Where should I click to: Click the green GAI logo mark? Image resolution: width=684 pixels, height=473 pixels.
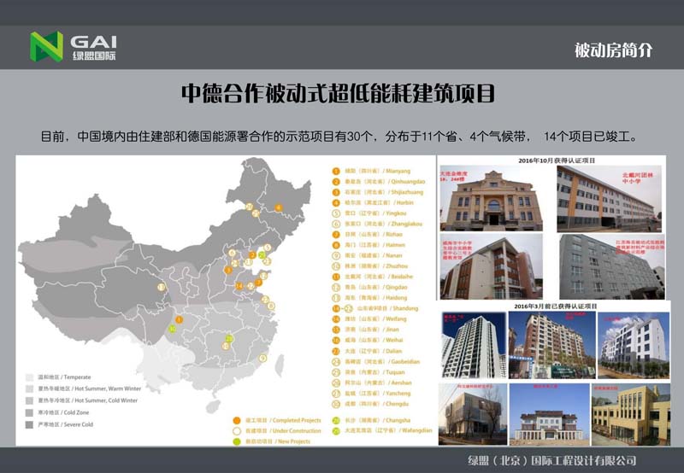tap(47, 46)
